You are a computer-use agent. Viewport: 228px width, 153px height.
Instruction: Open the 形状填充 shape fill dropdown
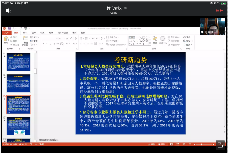click(174, 37)
